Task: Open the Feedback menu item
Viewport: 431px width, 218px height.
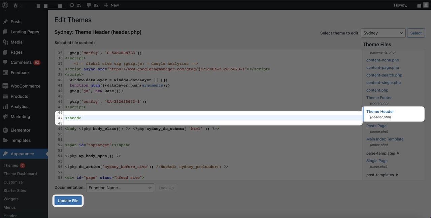Action: 20,72
